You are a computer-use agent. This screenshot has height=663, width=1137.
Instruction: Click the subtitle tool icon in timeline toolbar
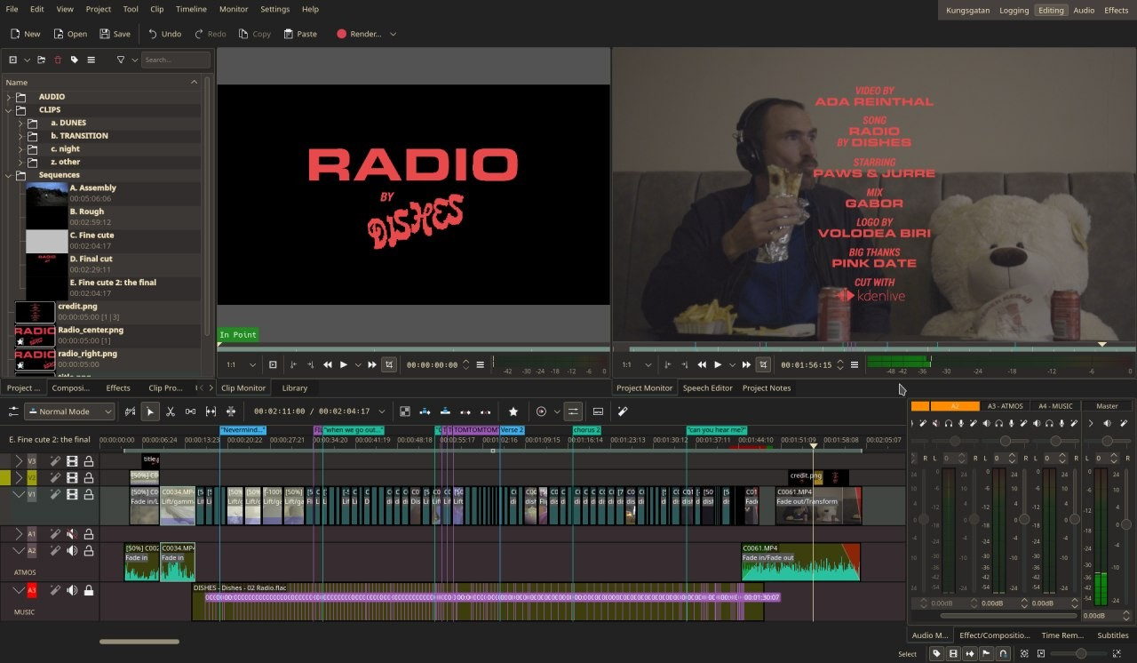[598, 411]
